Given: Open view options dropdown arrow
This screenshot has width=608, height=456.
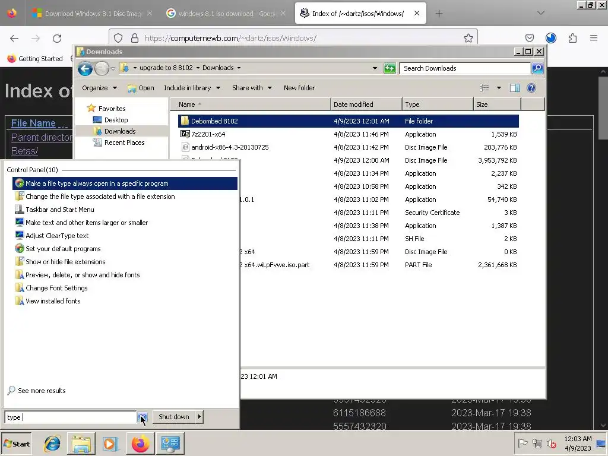Looking at the screenshot, I should (x=499, y=88).
